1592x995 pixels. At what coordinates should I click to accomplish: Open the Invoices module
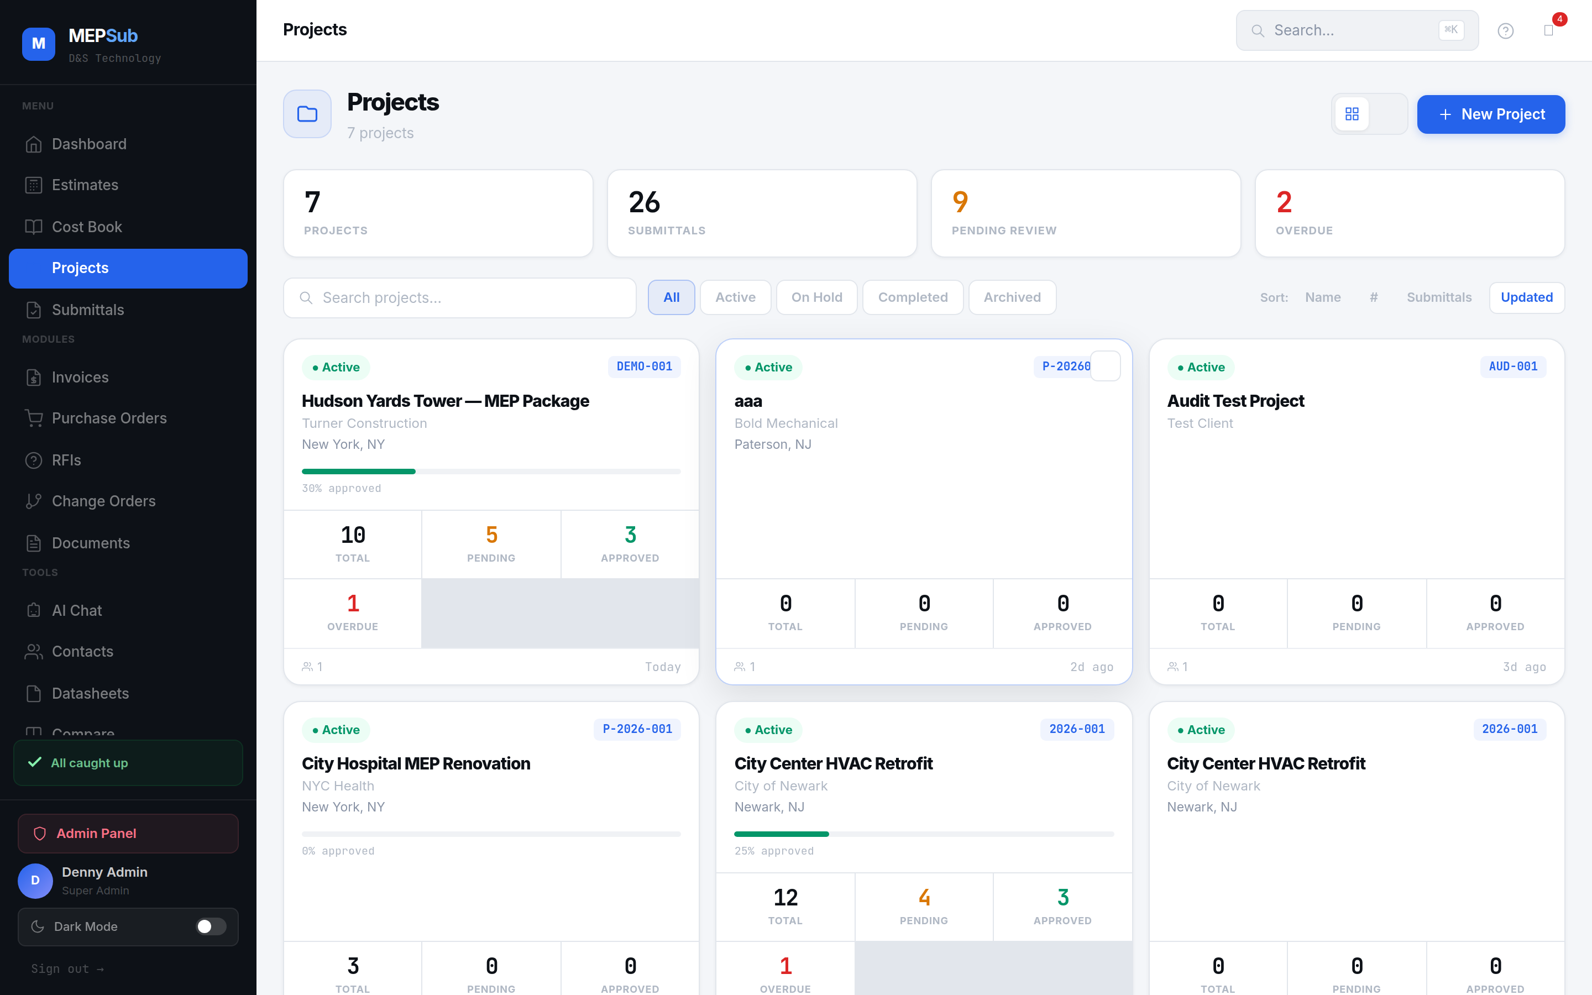pyautogui.click(x=80, y=377)
